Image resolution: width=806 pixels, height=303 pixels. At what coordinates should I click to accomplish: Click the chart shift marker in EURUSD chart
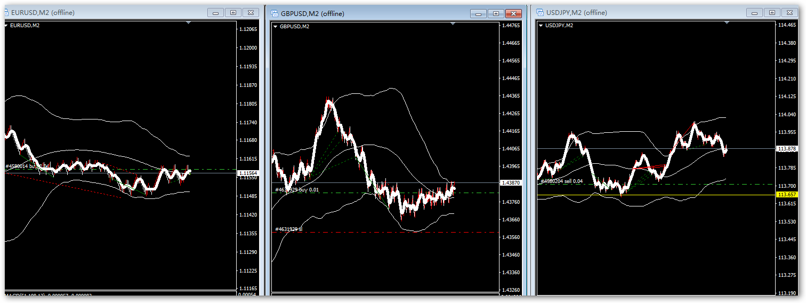point(188,23)
